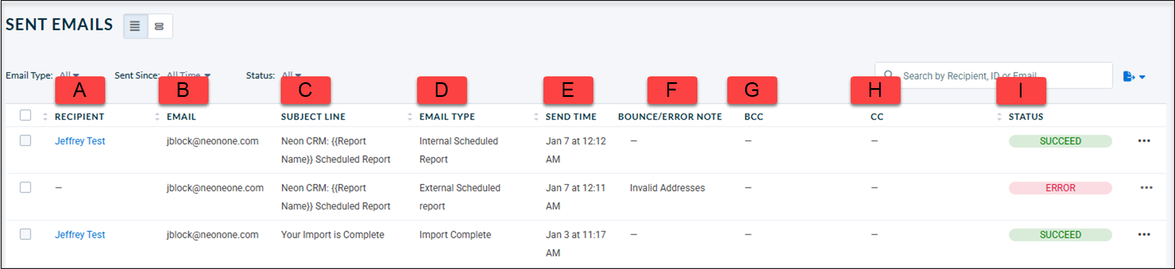Toggle the select-all header checkbox
Viewport: 1175px width, 269px height.
(x=25, y=115)
